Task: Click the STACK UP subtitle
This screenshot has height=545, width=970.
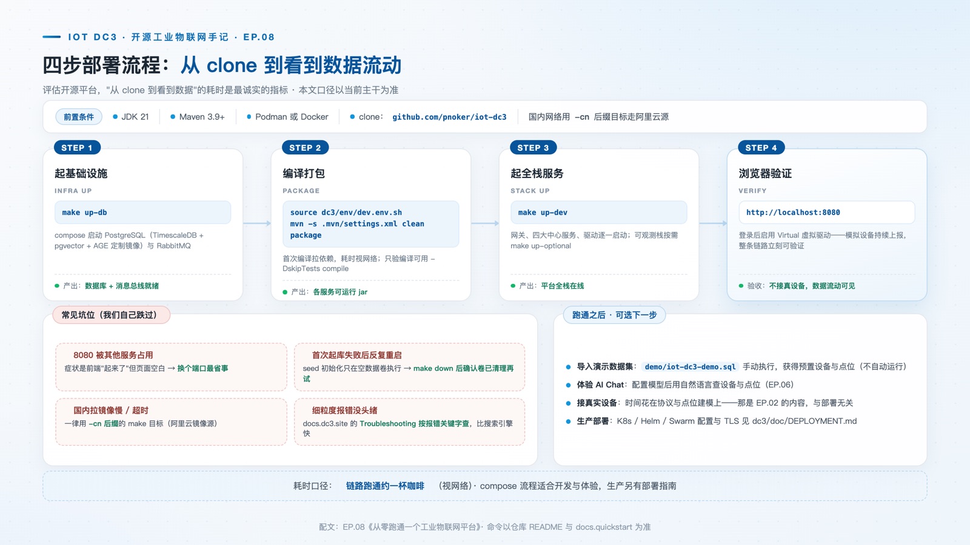Action: 530,191
